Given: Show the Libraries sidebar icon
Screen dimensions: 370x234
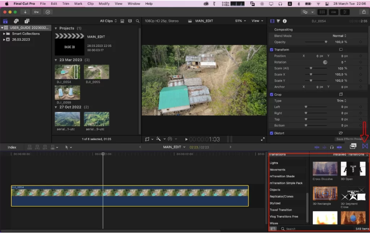Looking at the screenshot, I should (x=5, y=21).
